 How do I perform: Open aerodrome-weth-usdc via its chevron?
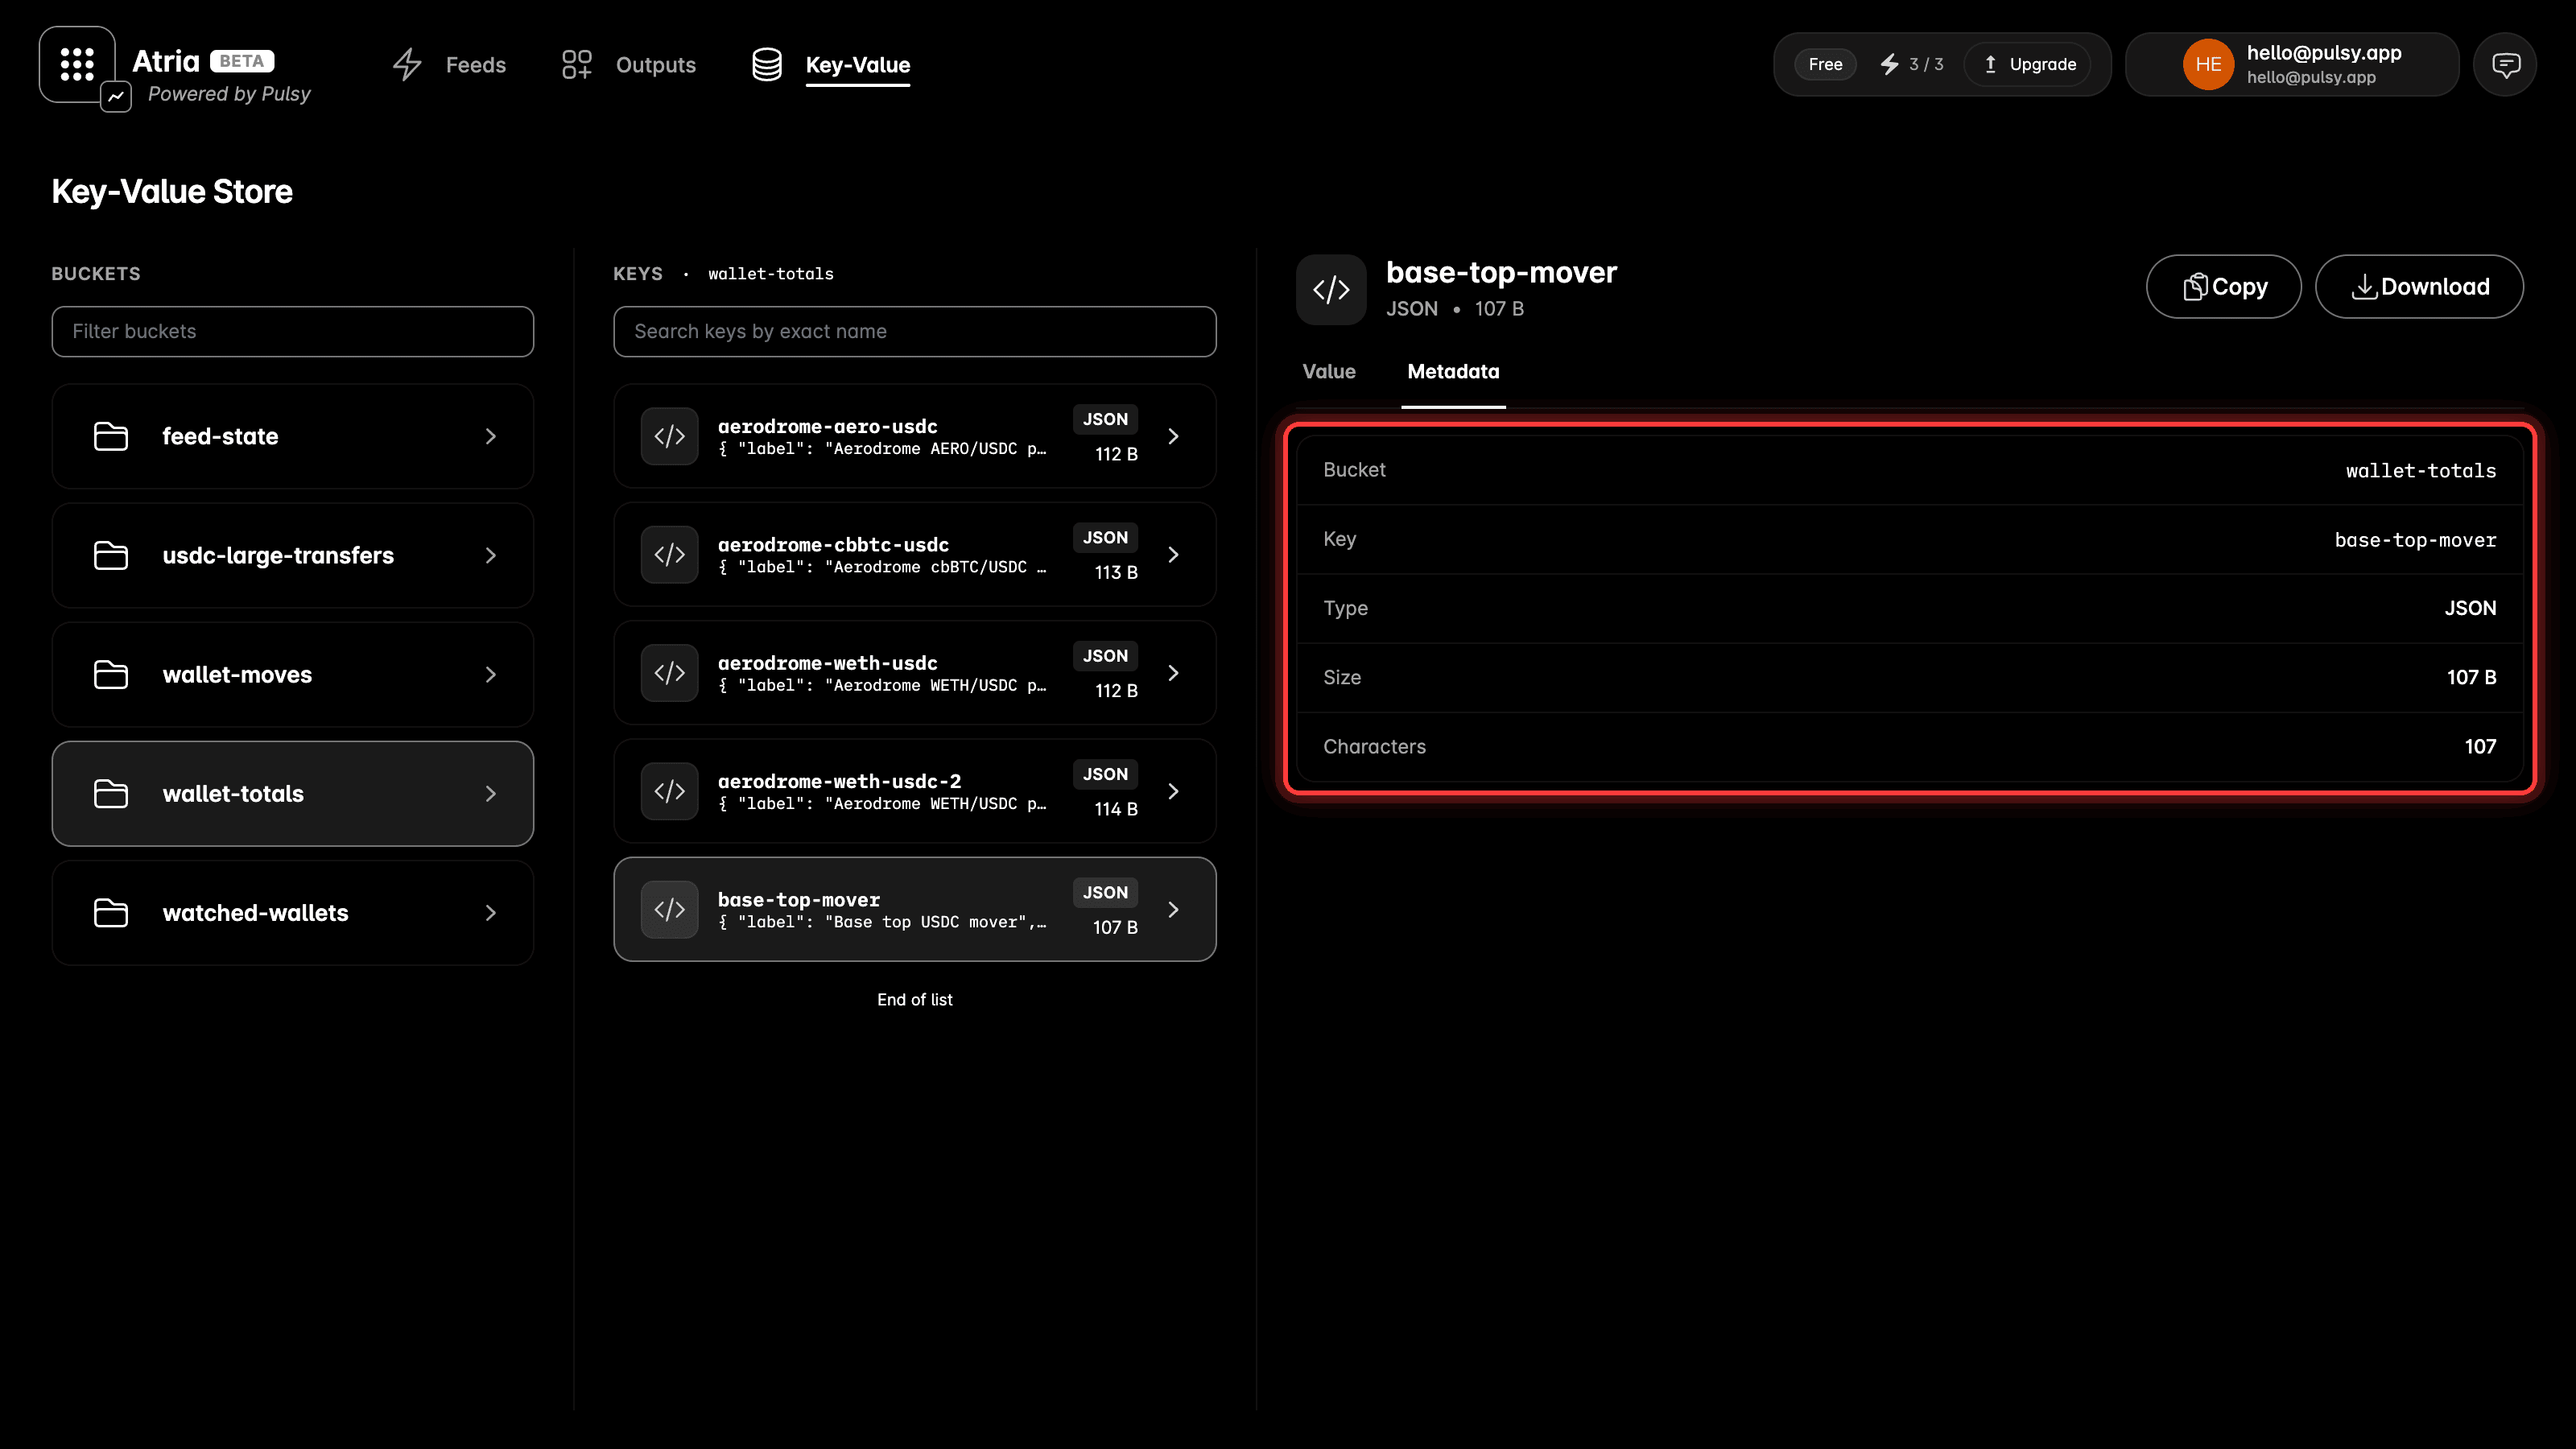(x=1174, y=673)
